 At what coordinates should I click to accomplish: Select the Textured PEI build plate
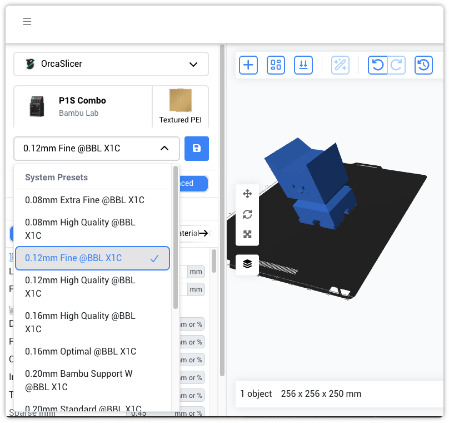click(x=180, y=106)
